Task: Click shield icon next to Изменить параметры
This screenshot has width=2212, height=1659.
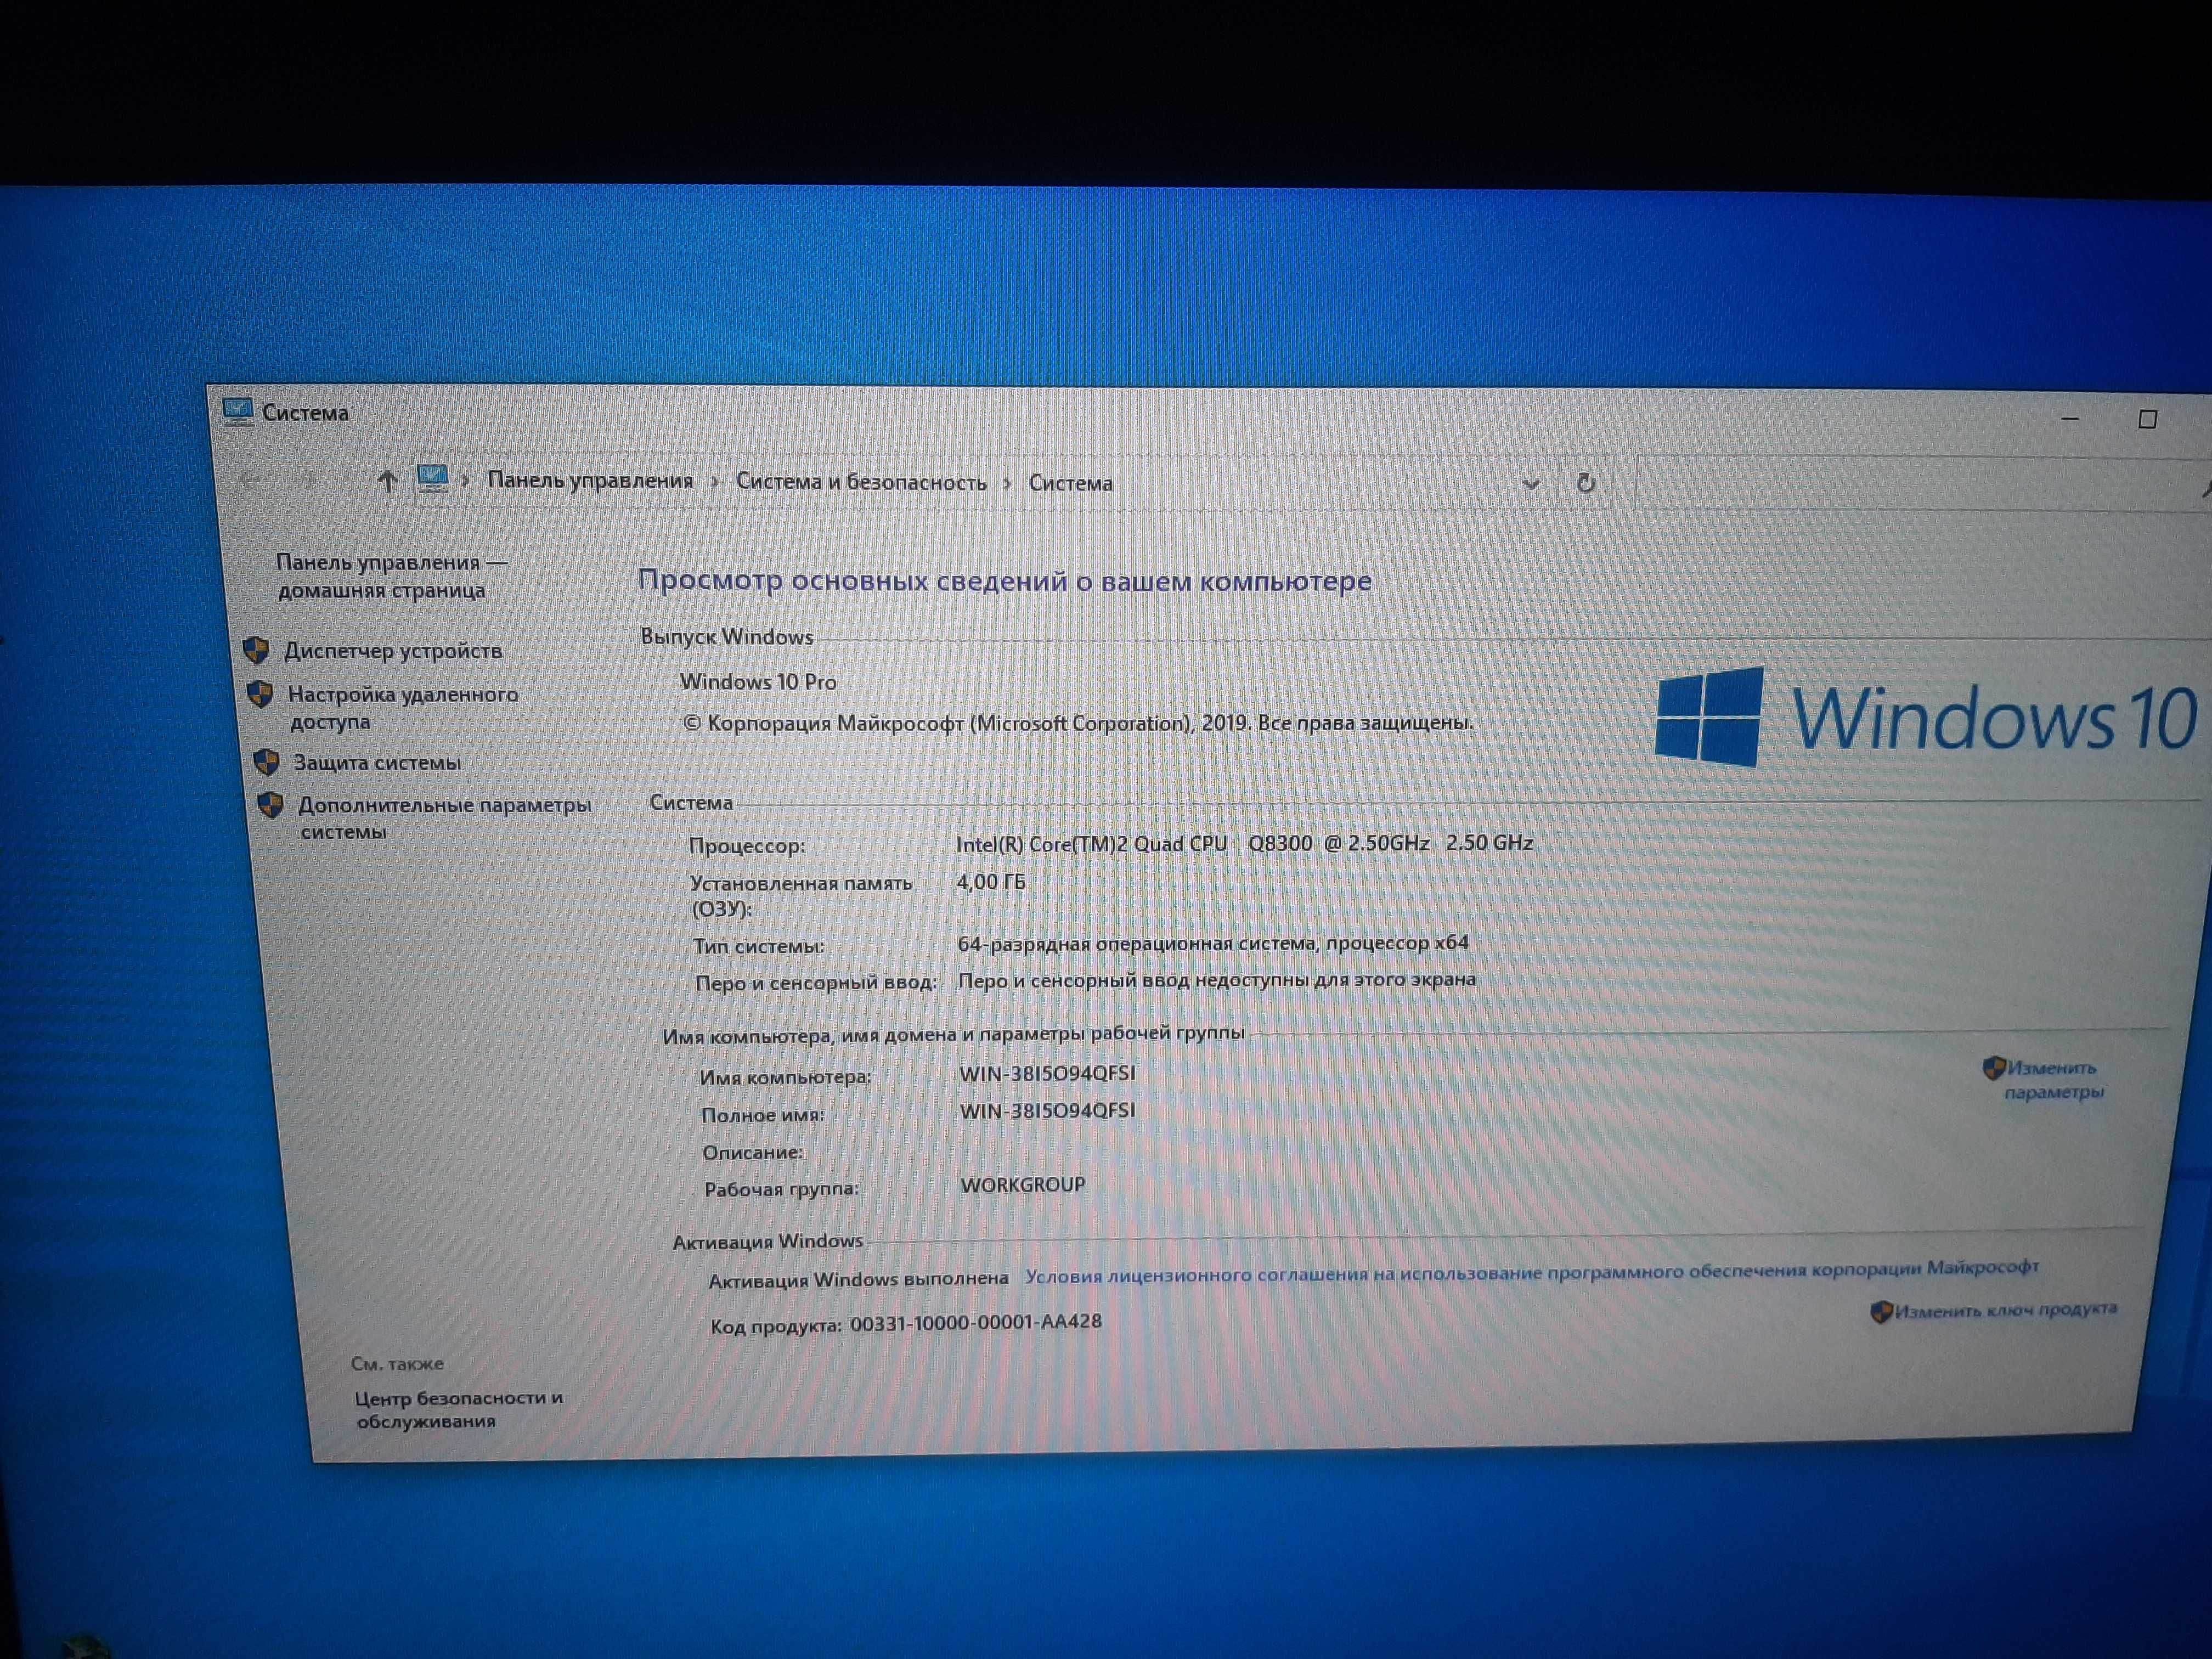Action: [x=1993, y=1068]
